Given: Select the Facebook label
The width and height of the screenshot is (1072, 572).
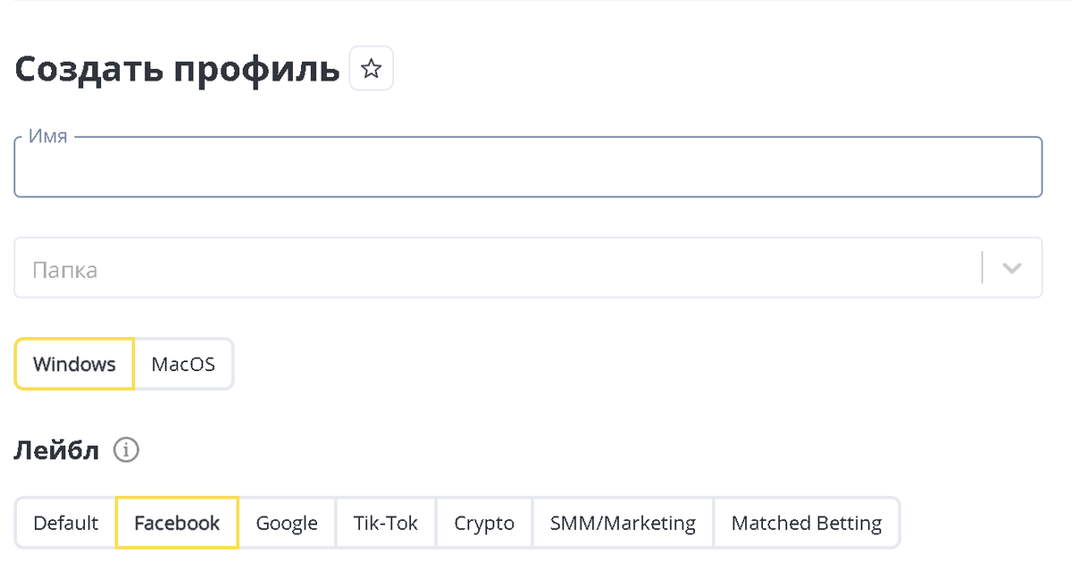Looking at the screenshot, I should [x=177, y=523].
